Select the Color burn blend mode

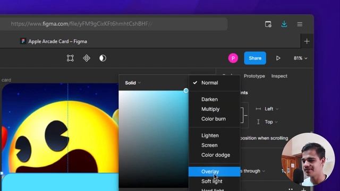[x=215, y=119]
